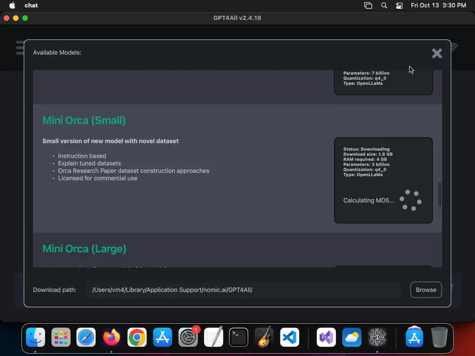Open GarageBand from the Dock

point(264,337)
